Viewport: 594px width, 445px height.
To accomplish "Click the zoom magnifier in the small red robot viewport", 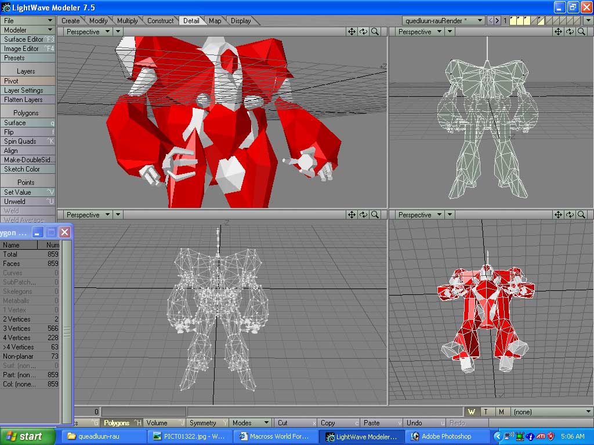I will [x=581, y=214].
